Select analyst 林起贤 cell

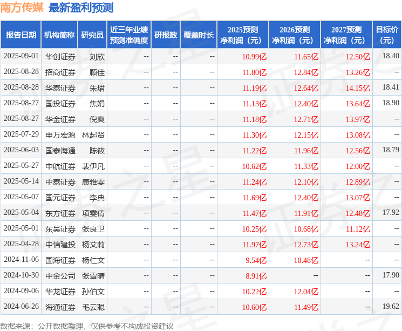(93, 135)
